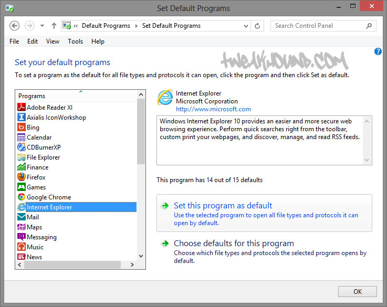Click the Firefox icon in programs list

(x=22, y=177)
